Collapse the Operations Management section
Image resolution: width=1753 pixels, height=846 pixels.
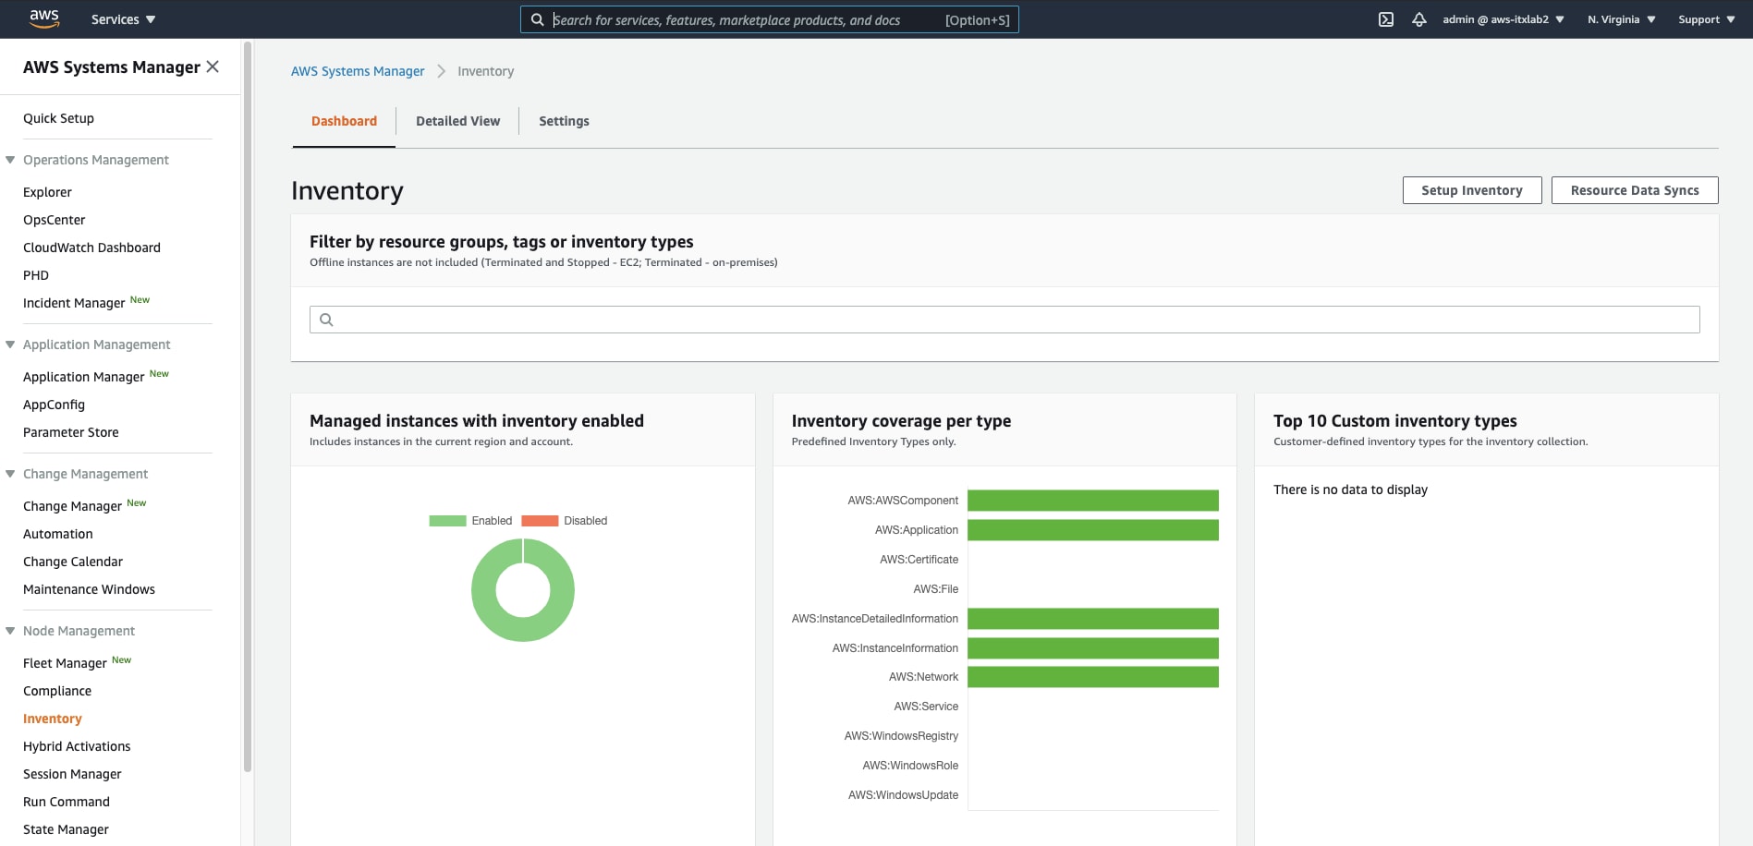9,159
